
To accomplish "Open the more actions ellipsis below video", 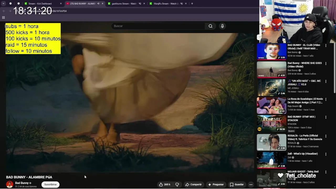I will point(251,185).
